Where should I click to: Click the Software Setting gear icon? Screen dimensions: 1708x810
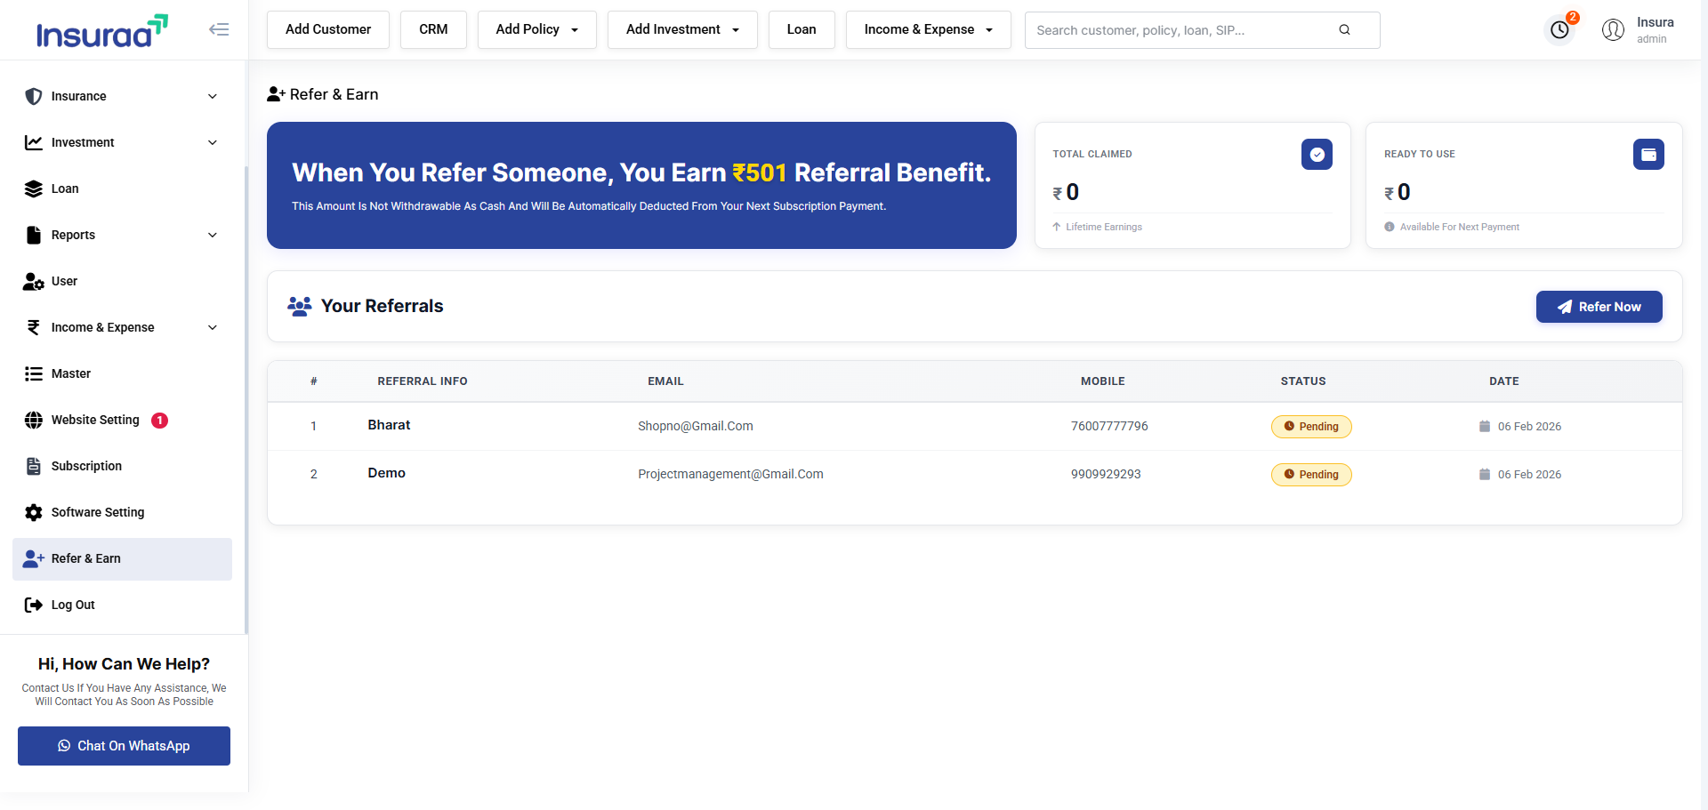click(34, 512)
